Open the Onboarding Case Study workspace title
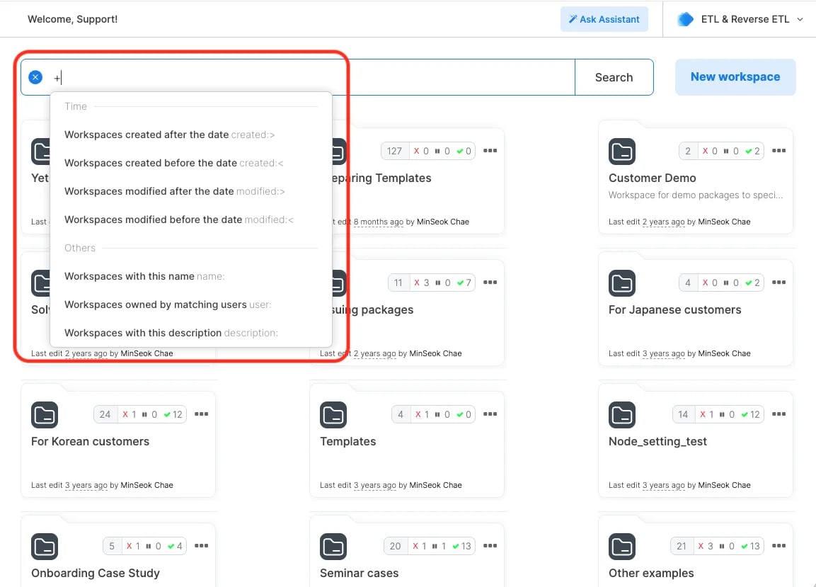The width and height of the screenshot is (816, 587). point(96,574)
